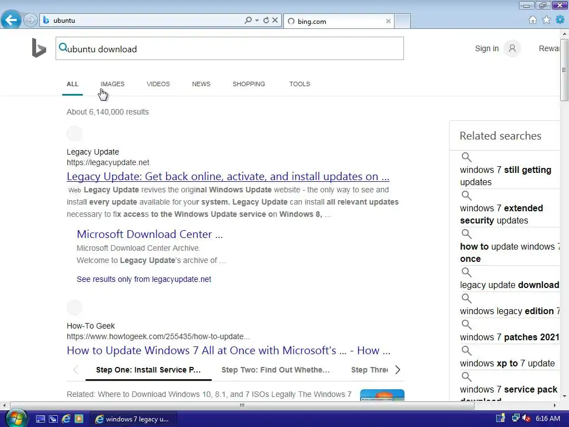Image resolution: width=569 pixels, height=427 pixels.
Task: Switch to the SHOPPING tab
Action: point(248,84)
